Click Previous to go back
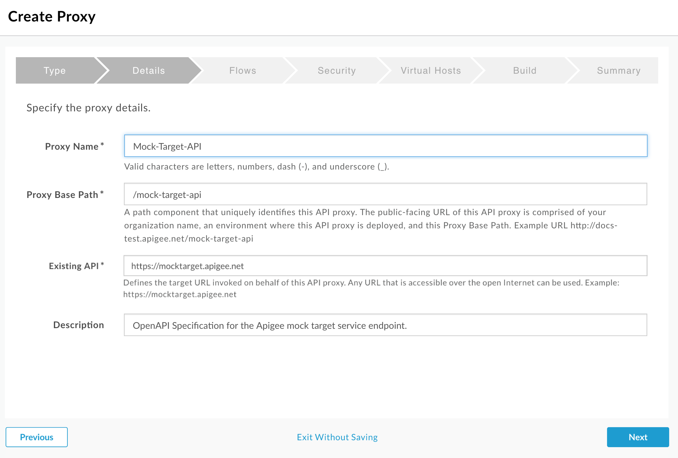The width and height of the screenshot is (678, 458). coord(37,437)
